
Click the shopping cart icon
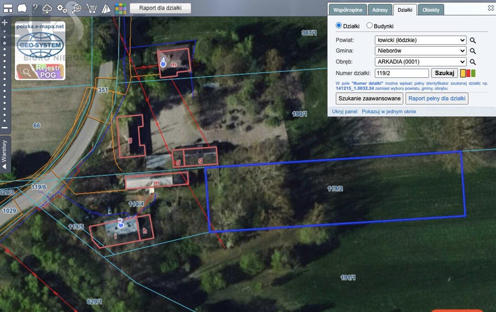(92, 8)
